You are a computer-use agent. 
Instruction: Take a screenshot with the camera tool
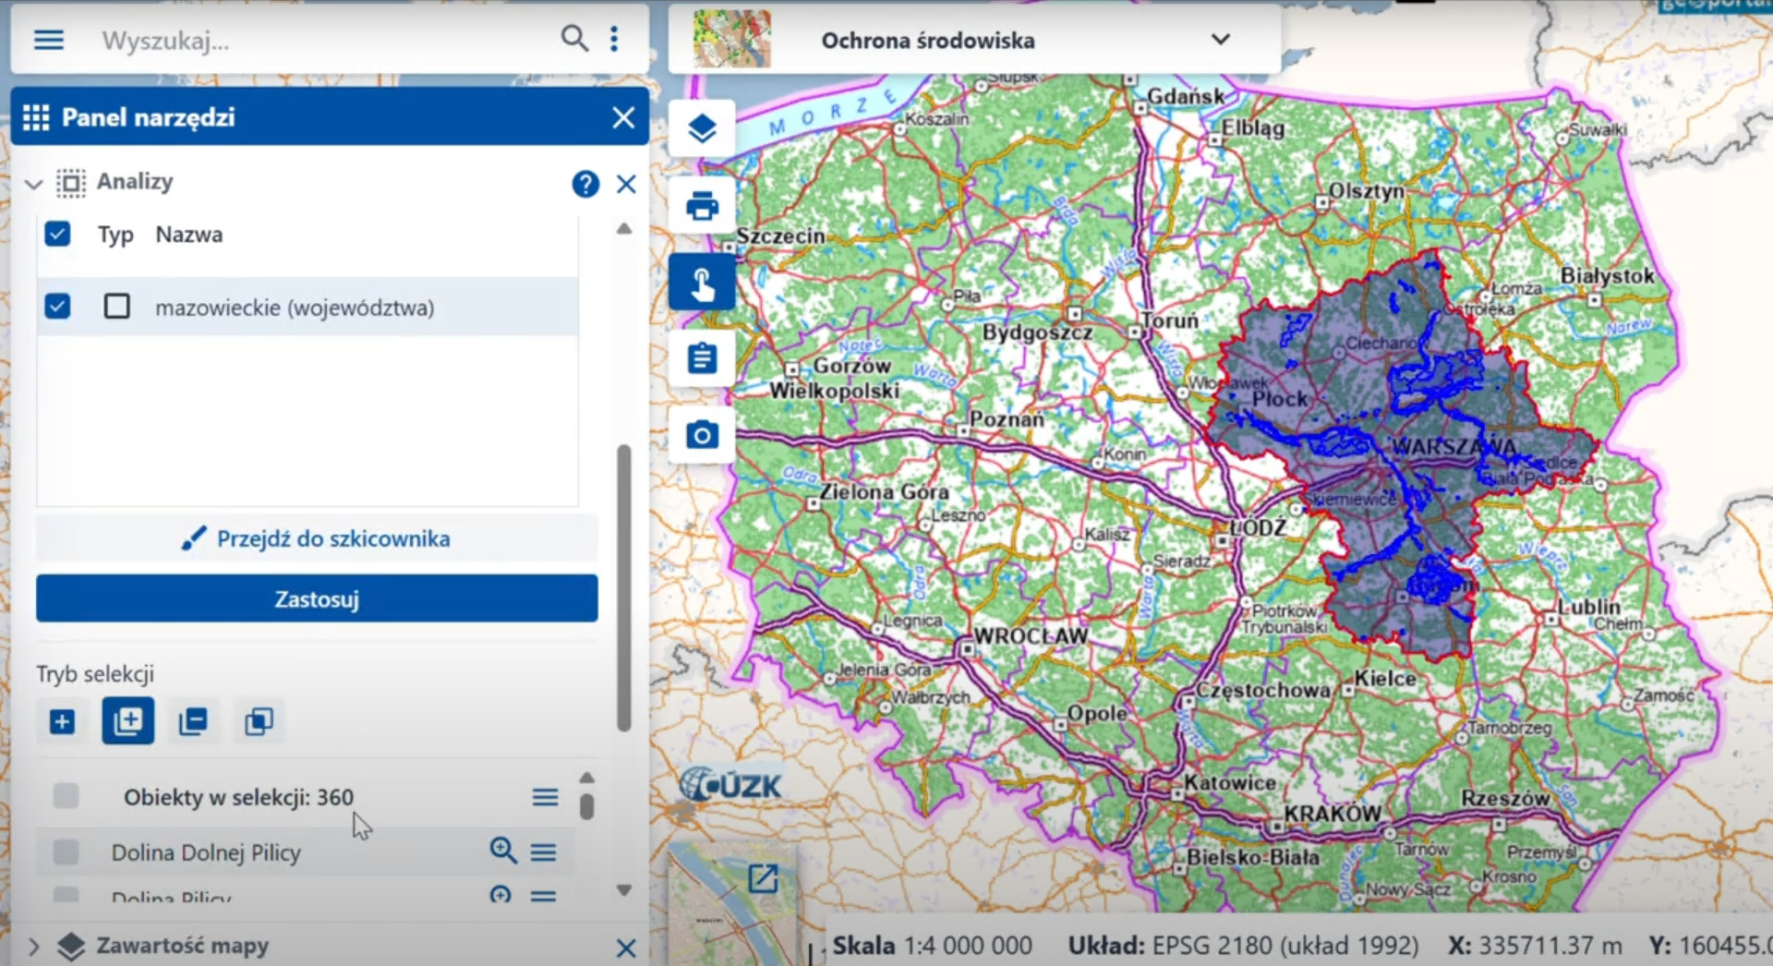pyautogui.click(x=702, y=434)
